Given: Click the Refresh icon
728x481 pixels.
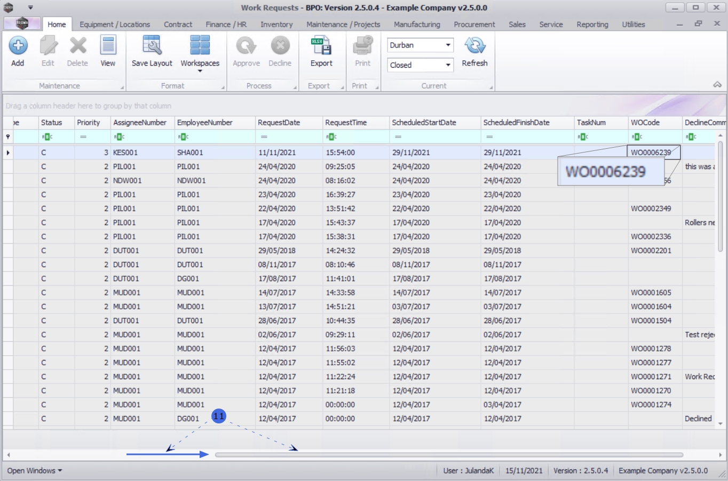Looking at the screenshot, I should point(474,46).
